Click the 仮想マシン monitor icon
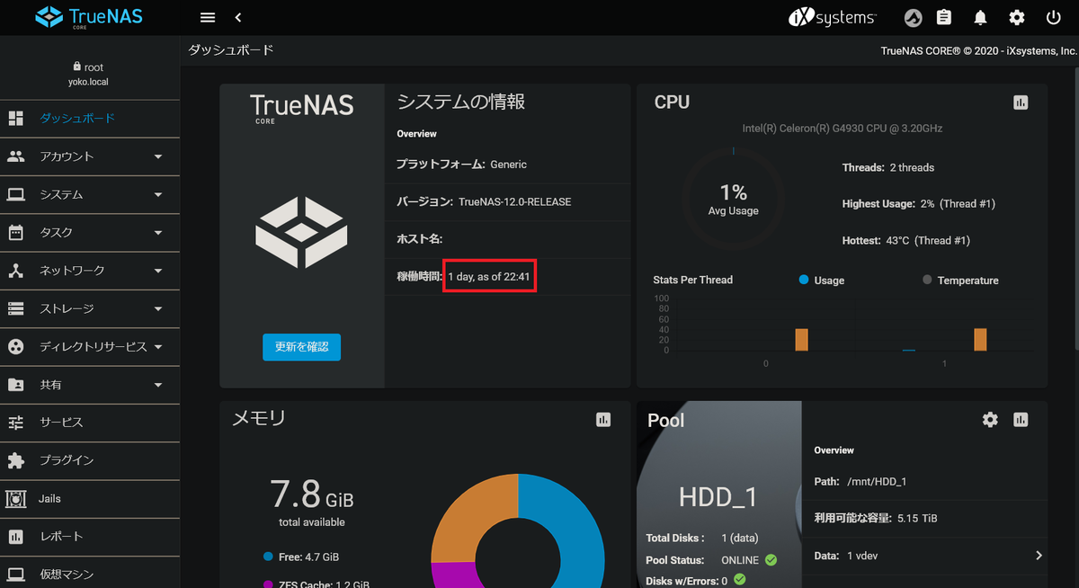1079x588 pixels. coord(16,575)
